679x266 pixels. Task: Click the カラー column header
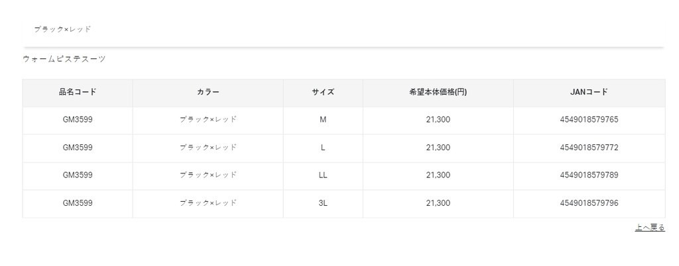click(x=208, y=92)
